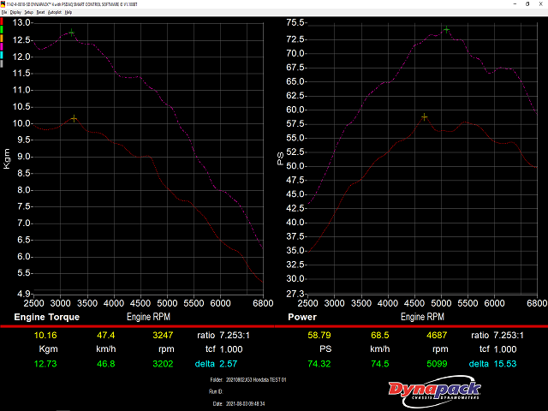Click the Engine Torque graph title
This screenshot has width=548, height=411.
click(47, 317)
